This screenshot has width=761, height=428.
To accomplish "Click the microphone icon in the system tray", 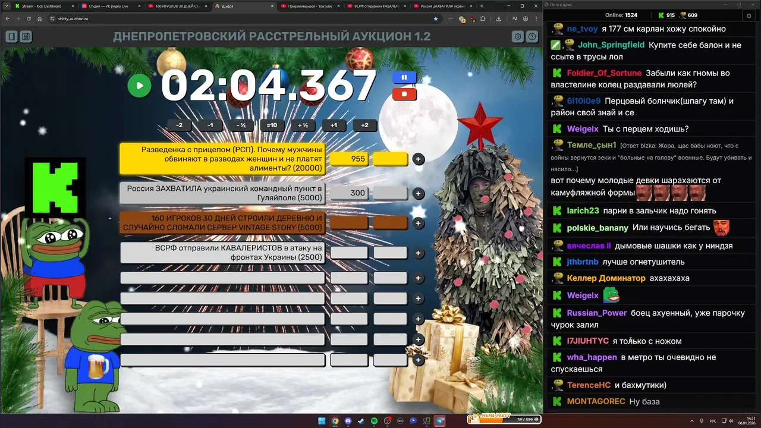I will (703, 421).
